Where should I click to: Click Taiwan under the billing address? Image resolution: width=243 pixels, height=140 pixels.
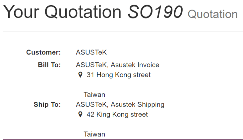[94, 95]
